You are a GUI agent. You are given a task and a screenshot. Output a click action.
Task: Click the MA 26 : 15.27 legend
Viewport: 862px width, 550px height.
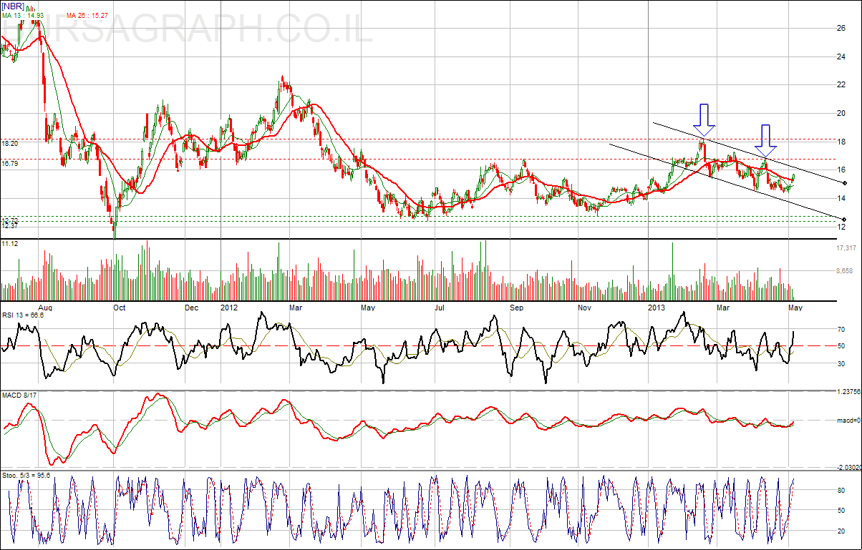coord(87,15)
